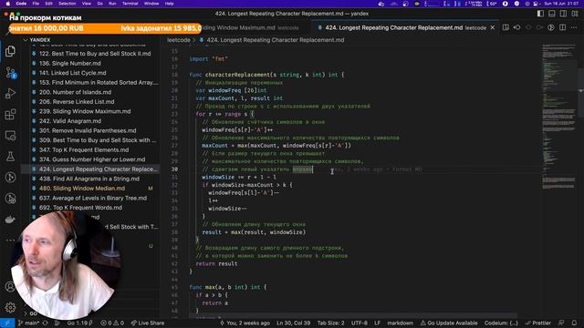Click leetcode breadcrumb segment
The height and width of the screenshot is (328, 584).
pos(179,40)
